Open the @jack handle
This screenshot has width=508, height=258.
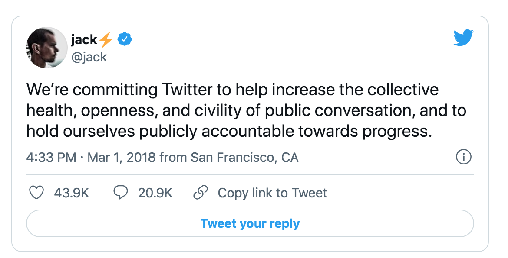89,57
